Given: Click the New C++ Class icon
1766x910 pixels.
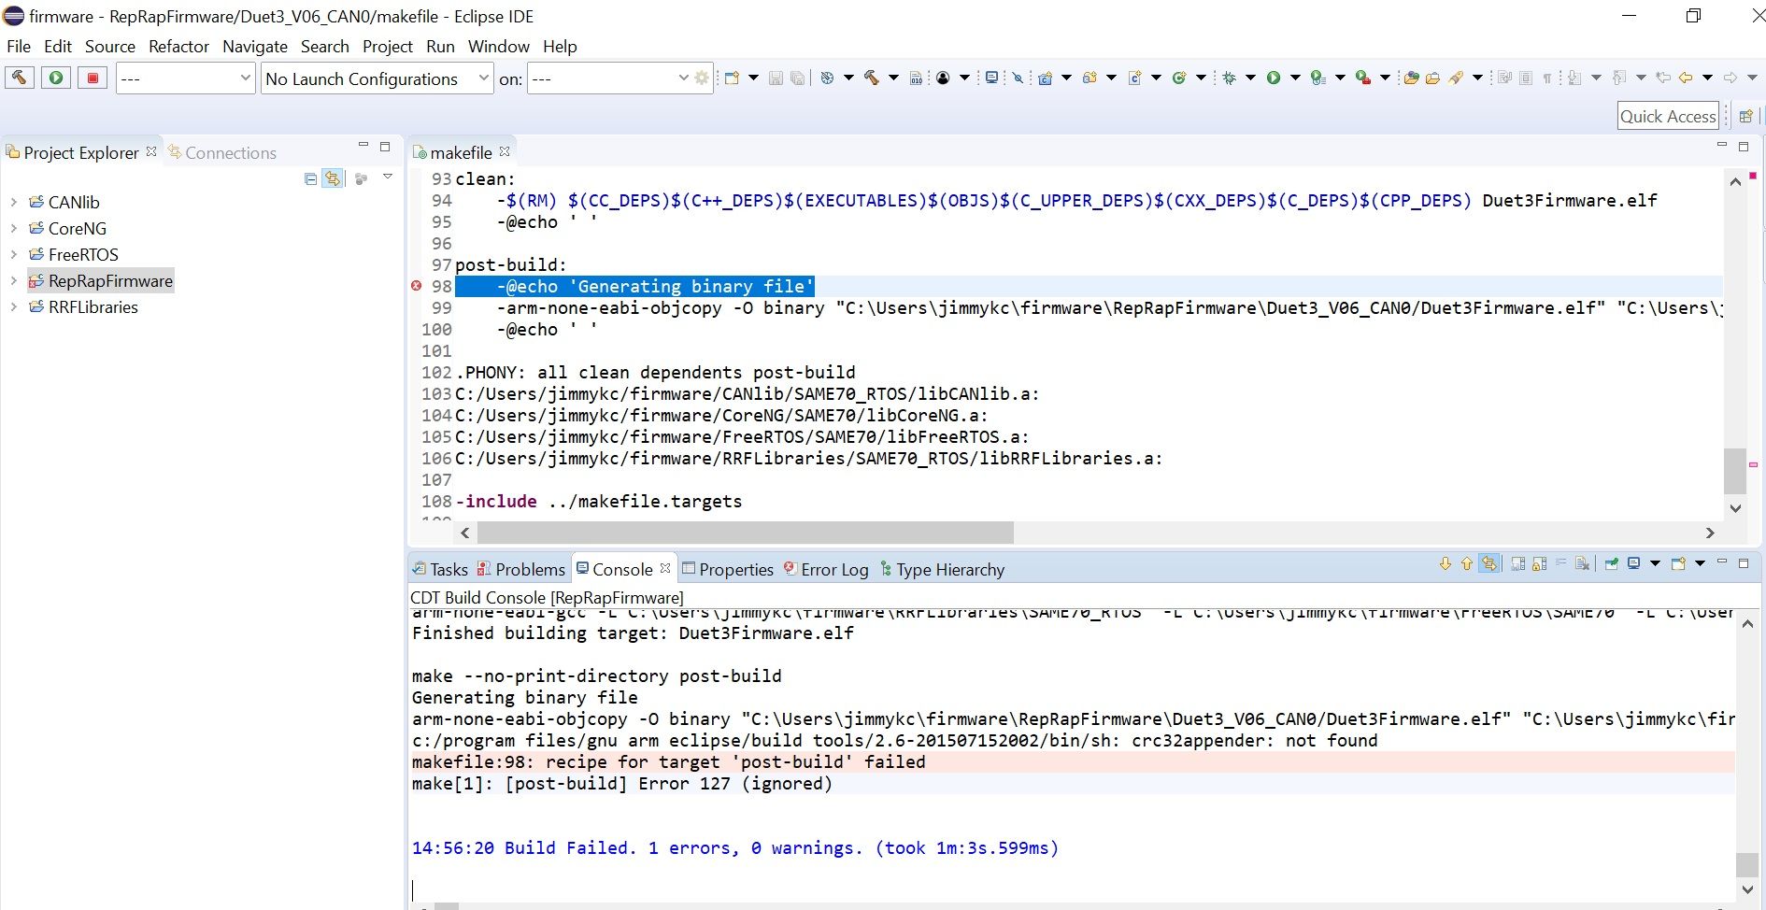Looking at the screenshot, I should point(1179,78).
